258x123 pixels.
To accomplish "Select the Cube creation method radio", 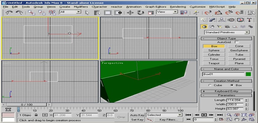I will click(210, 85).
